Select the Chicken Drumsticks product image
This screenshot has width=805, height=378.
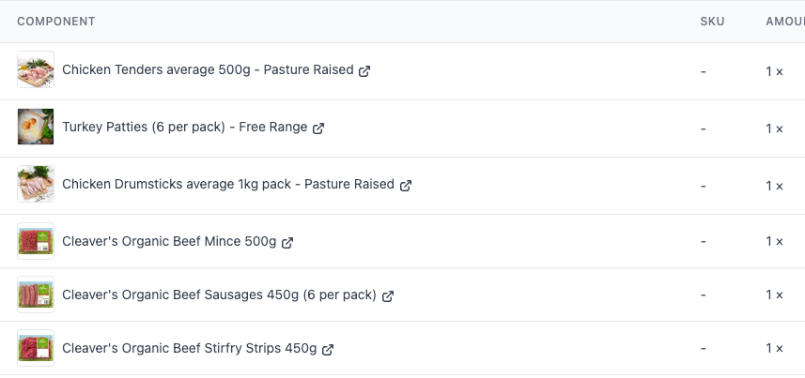(x=36, y=185)
